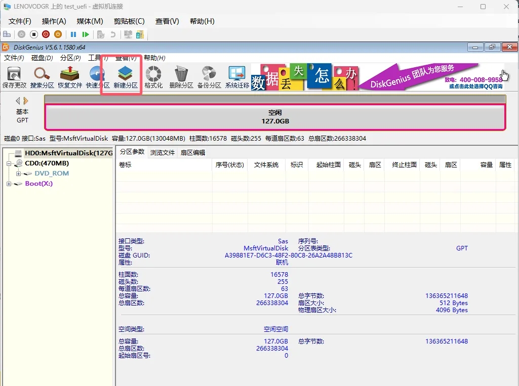519x386 pixels.
Task: Select the 空闲 127.0GB free space bar
Action: coord(275,117)
